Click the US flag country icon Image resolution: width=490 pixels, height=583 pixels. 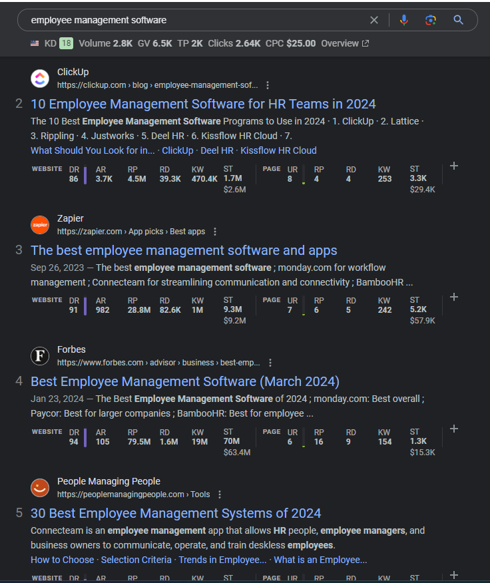pyautogui.click(x=35, y=43)
